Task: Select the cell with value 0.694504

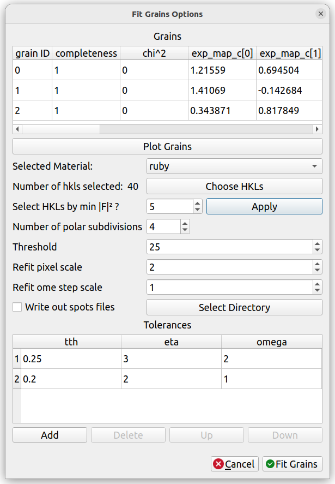Action: point(289,70)
